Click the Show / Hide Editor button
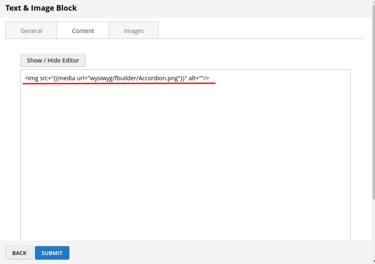This screenshot has height=264, width=375. point(53,60)
